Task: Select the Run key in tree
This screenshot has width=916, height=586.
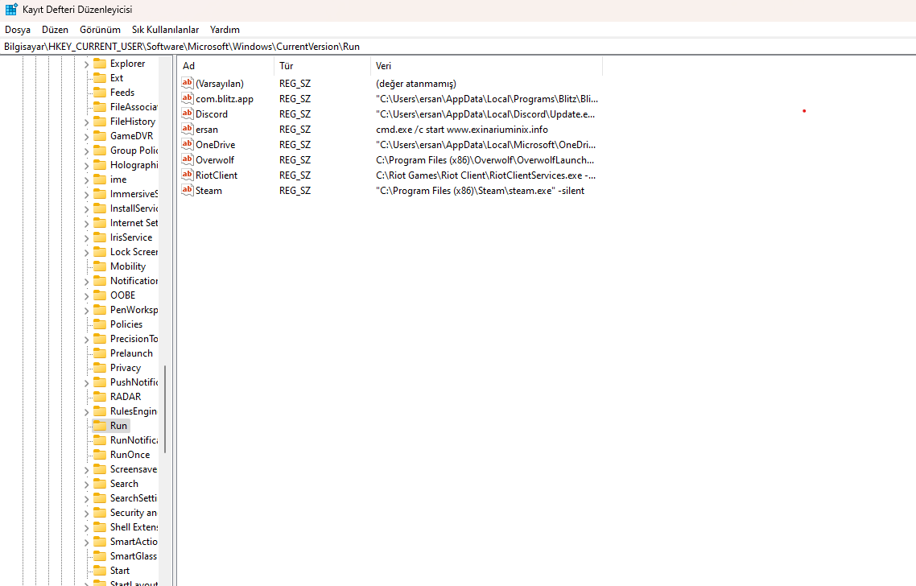Action: (118, 425)
